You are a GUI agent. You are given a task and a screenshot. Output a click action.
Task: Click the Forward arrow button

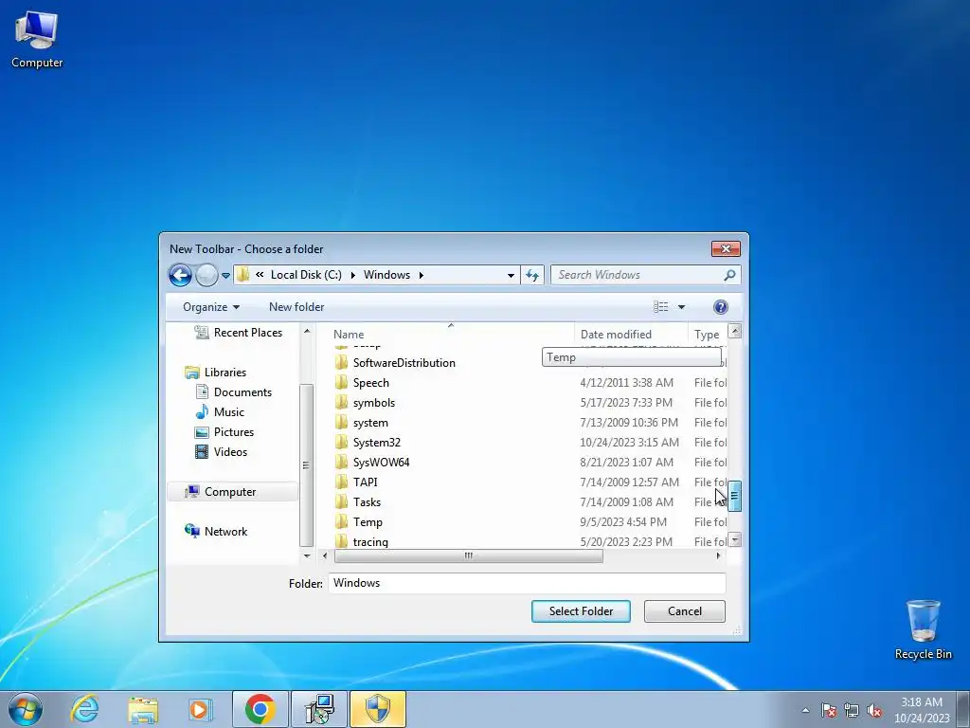point(207,275)
